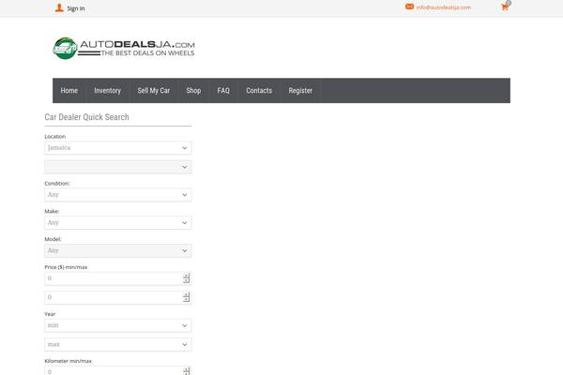
Task: Open the Year max dropdown
Action: (x=118, y=344)
